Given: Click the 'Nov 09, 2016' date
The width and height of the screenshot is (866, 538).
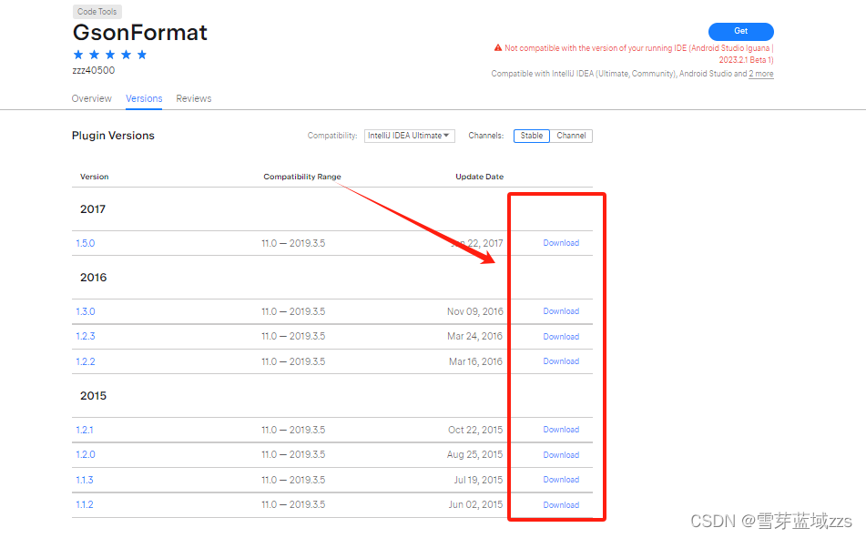Looking at the screenshot, I should [475, 311].
